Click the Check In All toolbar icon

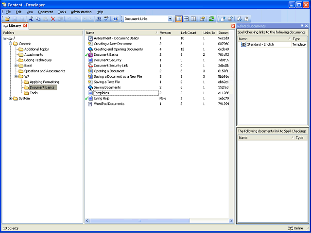[230, 19]
